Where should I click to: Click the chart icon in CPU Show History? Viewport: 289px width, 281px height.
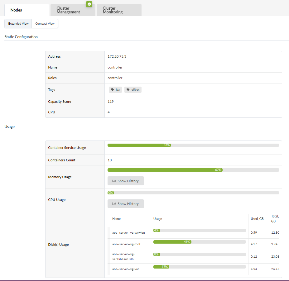click(x=114, y=204)
